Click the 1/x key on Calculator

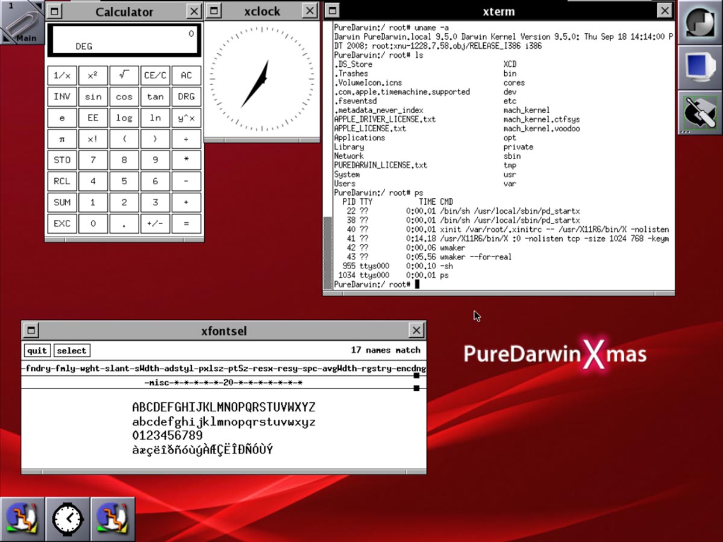(x=62, y=75)
